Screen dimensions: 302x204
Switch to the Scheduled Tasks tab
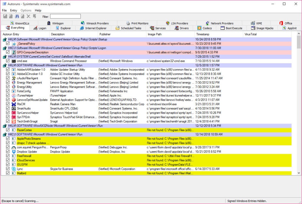129,28
